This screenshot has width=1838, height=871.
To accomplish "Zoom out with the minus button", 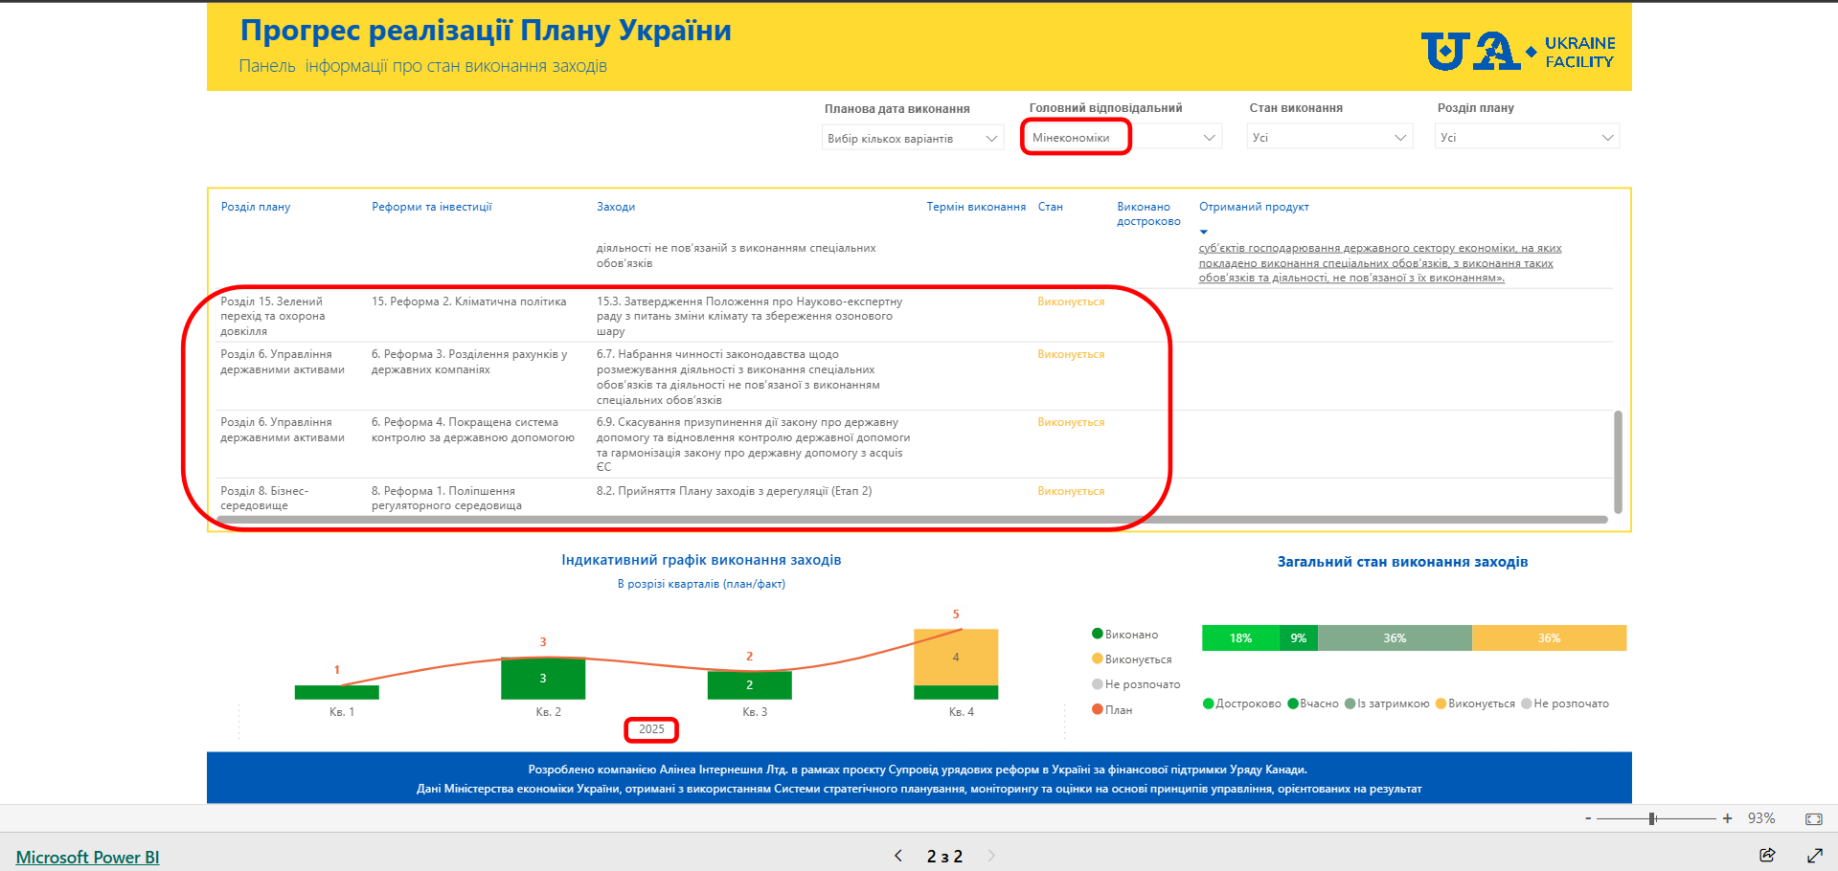I will 1588,818.
